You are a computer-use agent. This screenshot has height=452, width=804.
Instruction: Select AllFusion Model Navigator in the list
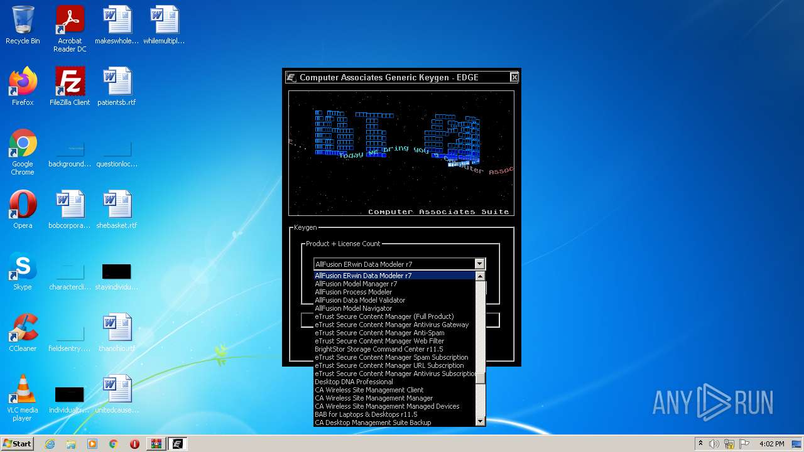394,308
